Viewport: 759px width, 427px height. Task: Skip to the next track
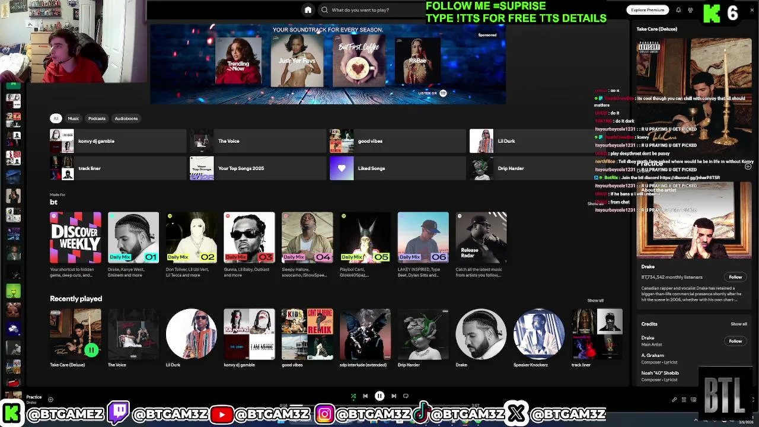click(394, 396)
